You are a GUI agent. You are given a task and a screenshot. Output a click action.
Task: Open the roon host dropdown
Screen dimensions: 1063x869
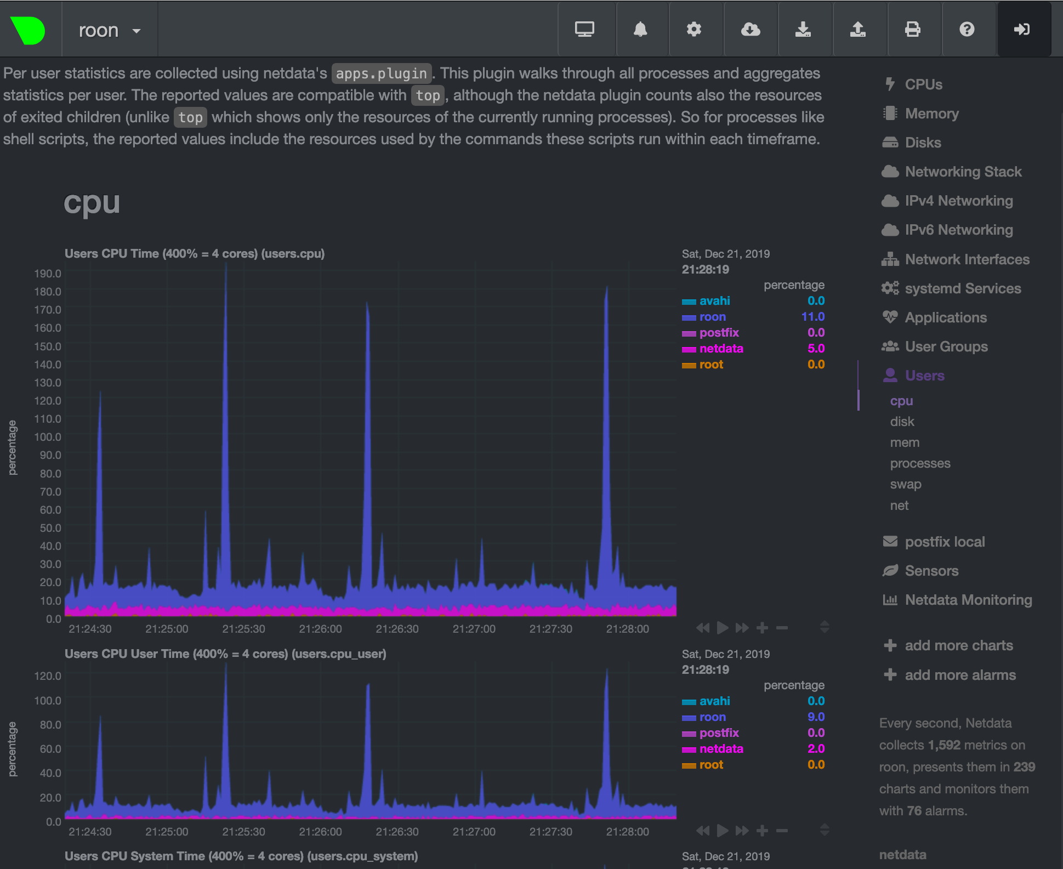110,30
